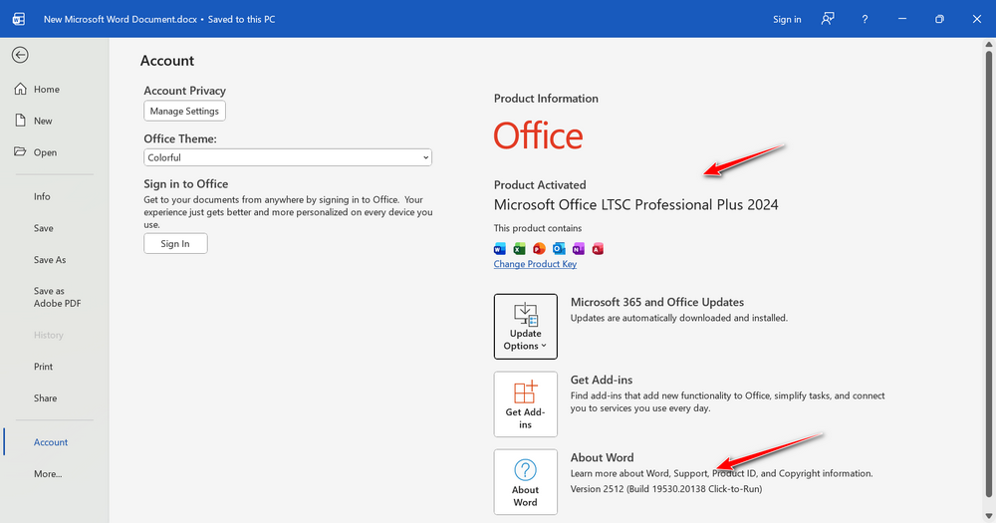The width and height of the screenshot is (996, 523).
Task: Expand the Office Theme Colorful dropdown
Action: click(288, 157)
